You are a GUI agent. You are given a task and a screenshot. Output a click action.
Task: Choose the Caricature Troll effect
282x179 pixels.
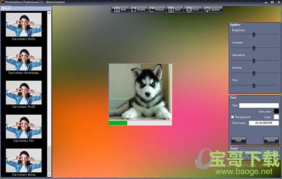(24, 93)
